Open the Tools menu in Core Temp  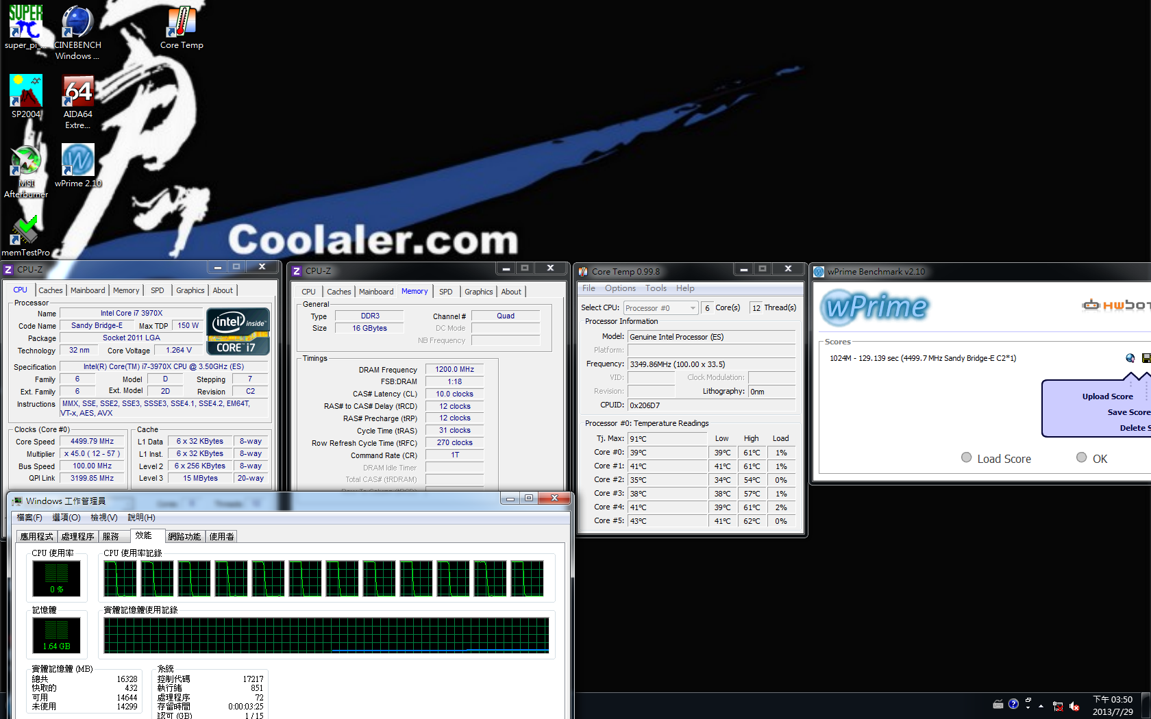pos(656,288)
